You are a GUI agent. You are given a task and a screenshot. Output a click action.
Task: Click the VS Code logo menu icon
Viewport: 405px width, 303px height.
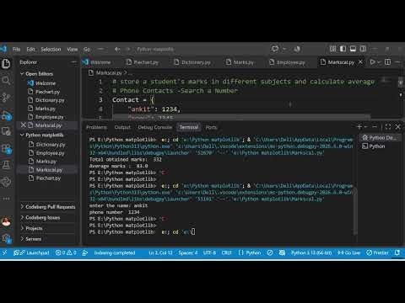tap(3, 49)
